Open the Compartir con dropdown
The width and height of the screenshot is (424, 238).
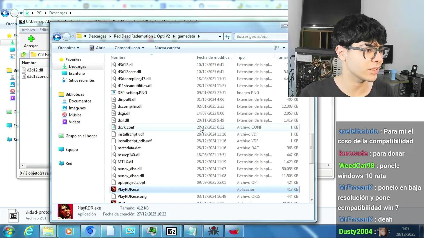130,48
